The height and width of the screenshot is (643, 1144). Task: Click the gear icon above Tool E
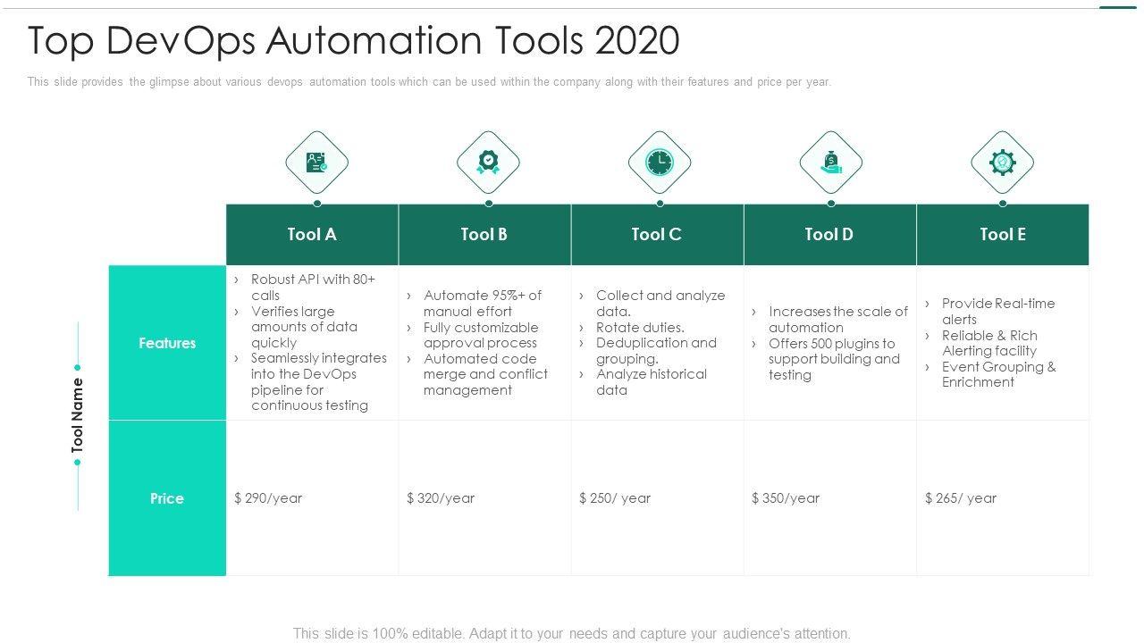[1002, 163]
